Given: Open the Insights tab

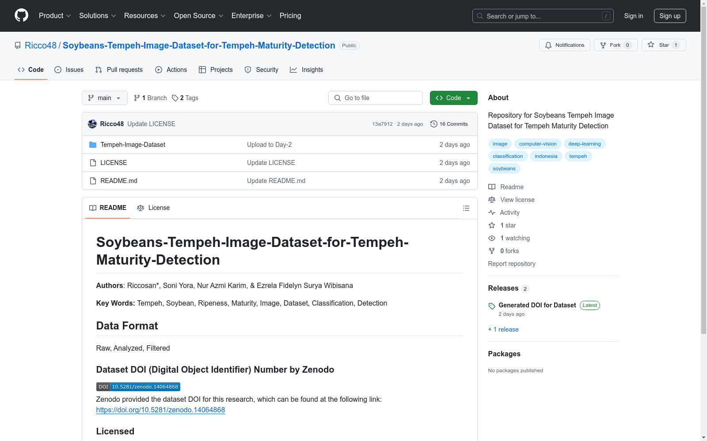Looking at the screenshot, I should tap(307, 70).
